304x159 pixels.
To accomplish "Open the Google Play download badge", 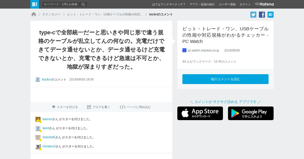I will point(251,113).
